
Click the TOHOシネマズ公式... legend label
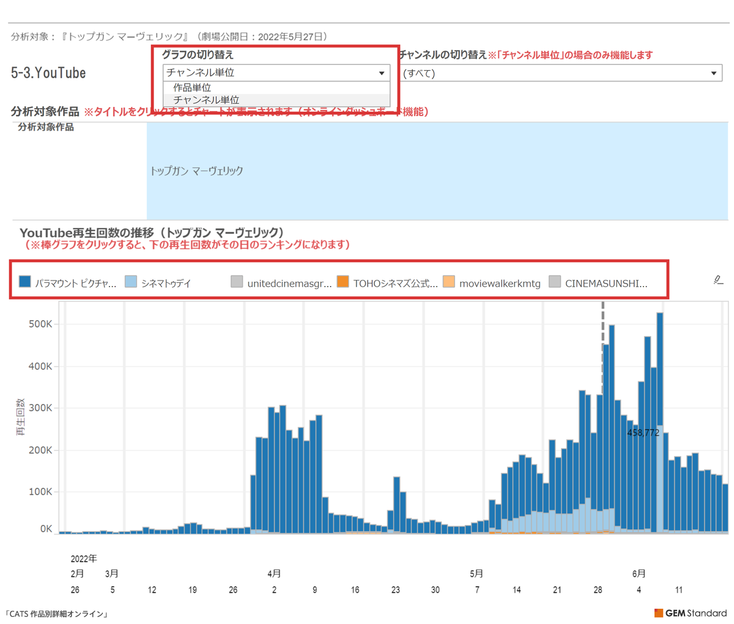[395, 284]
